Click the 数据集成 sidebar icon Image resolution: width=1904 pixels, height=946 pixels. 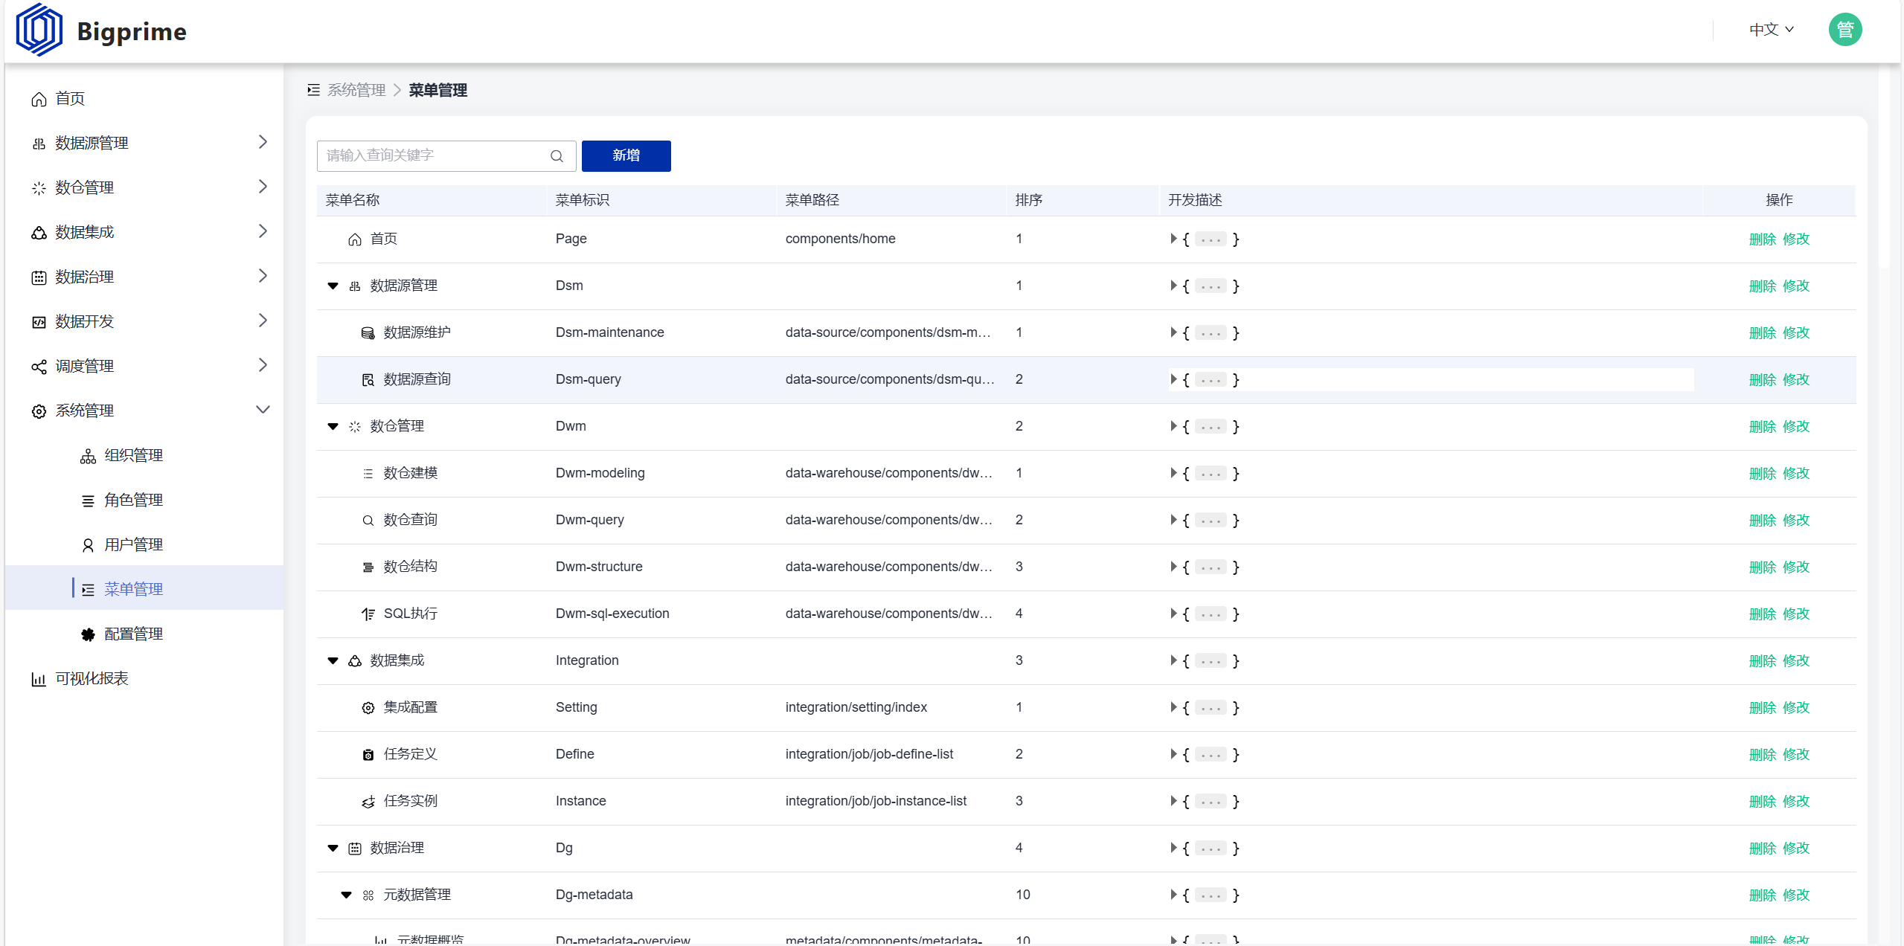click(39, 233)
